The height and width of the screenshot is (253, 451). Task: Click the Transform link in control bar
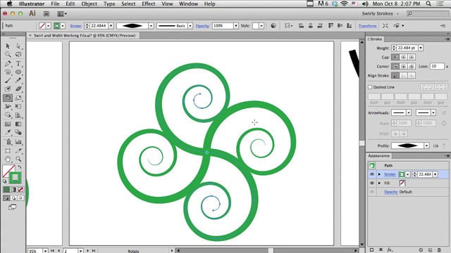point(367,26)
